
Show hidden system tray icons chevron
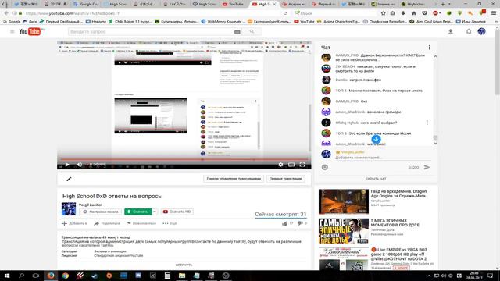point(429,276)
